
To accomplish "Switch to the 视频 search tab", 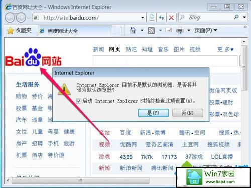I will click(x=195, y=49).
